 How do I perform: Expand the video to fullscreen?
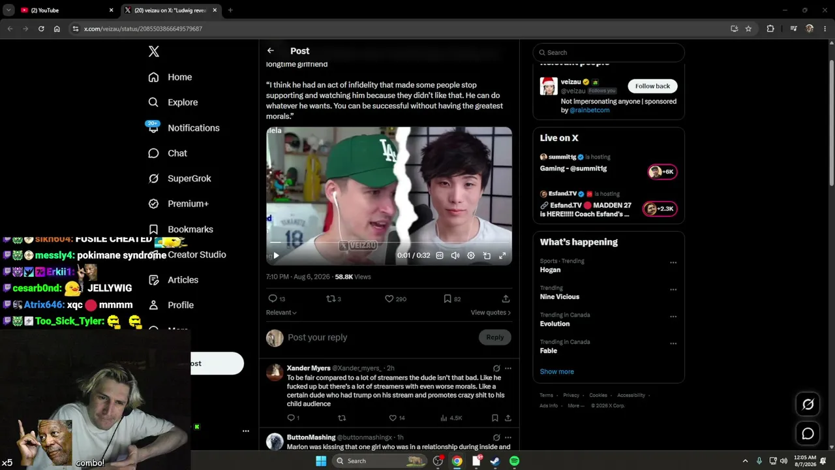click(x=502, y=256)
